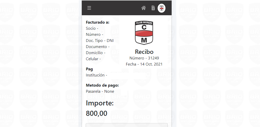The image size is (260, 127).
Task: Open the hamburger navigation menu
Action: tap(89, 8)
